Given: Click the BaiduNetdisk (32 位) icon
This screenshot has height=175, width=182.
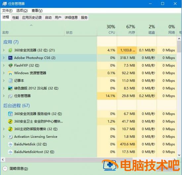Looking at the screenshot, I should click(10, 144).
